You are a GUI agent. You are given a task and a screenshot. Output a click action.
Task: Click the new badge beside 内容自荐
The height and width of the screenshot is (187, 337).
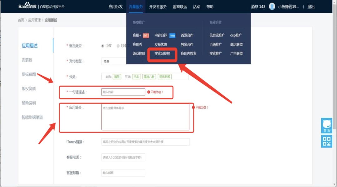172,35
